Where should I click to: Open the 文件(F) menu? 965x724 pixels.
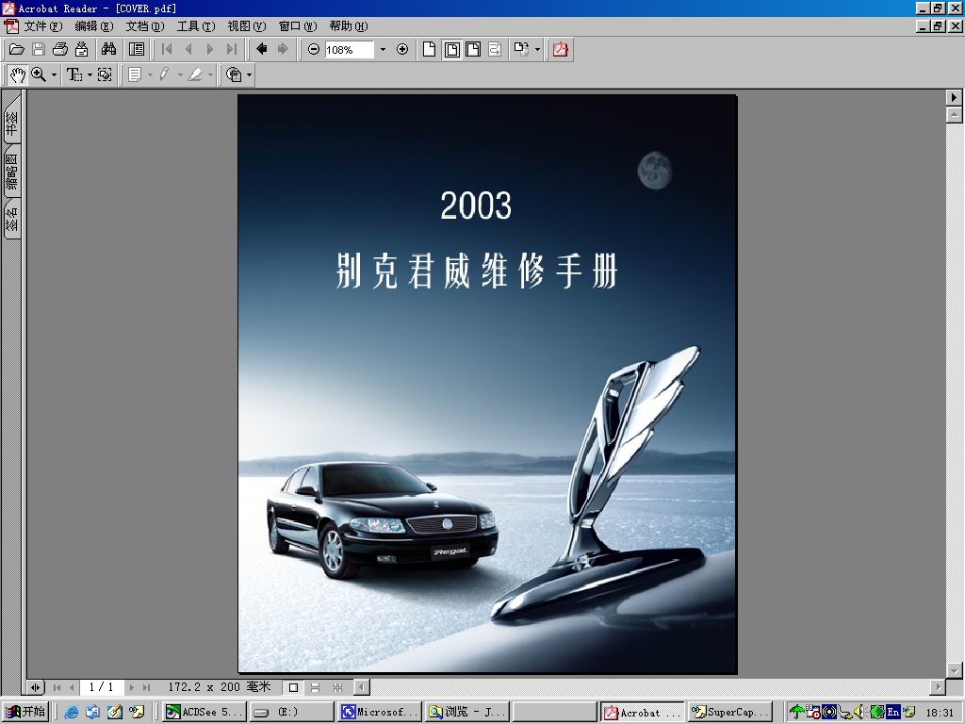tap(43, 26)
